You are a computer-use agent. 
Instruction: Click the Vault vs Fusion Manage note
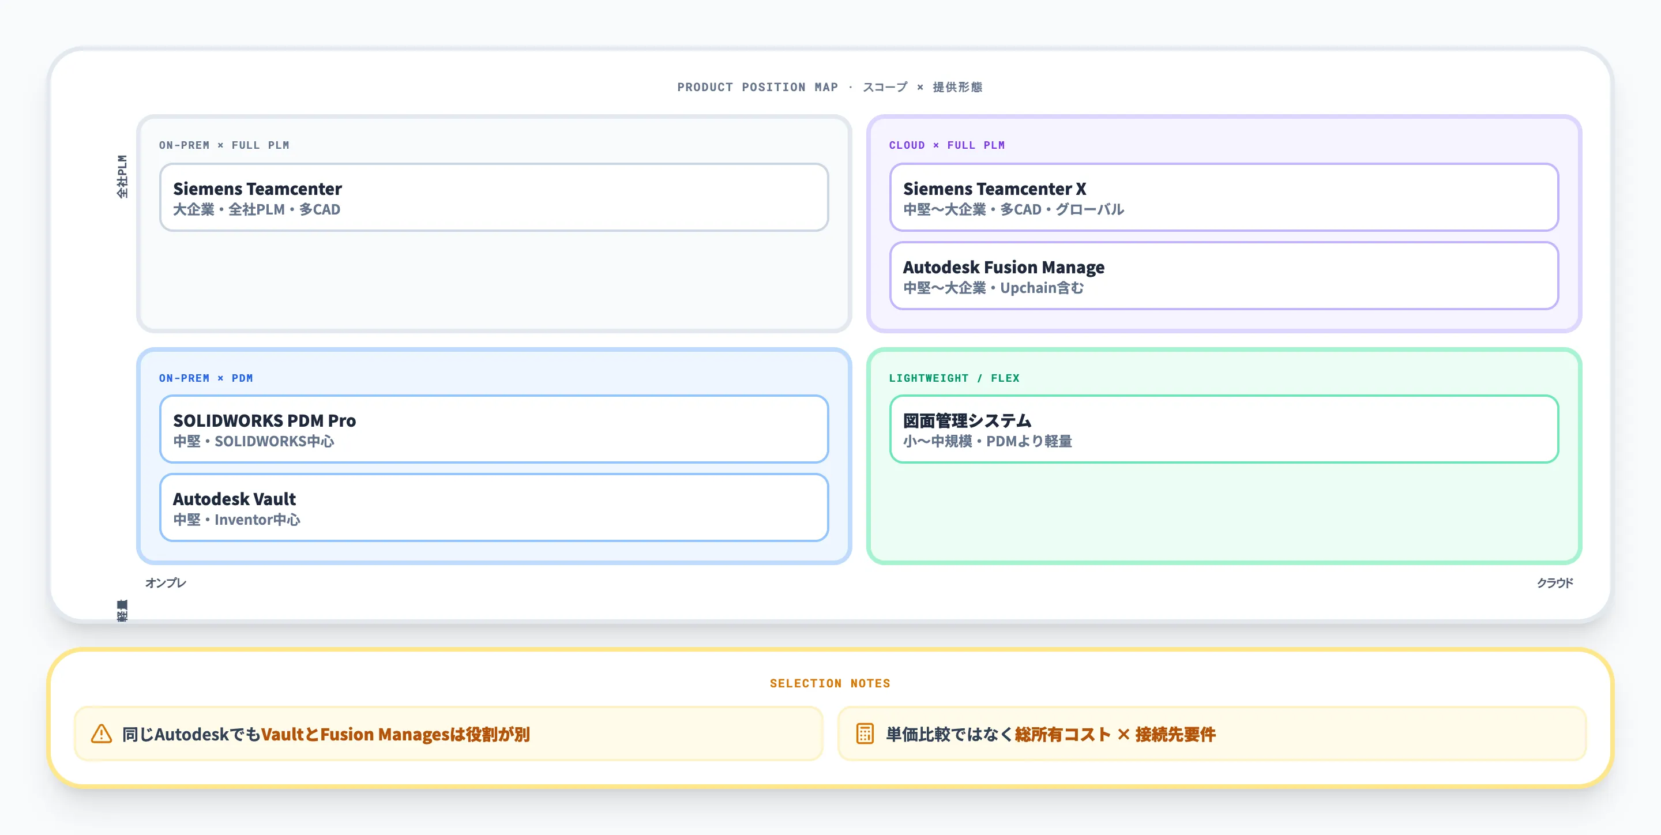[x=326, y=735]
